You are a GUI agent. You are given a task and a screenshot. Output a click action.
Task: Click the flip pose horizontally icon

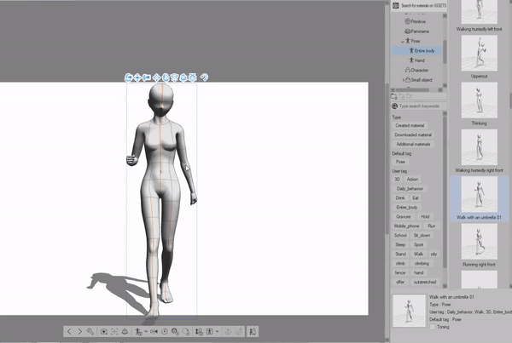[x=154, y=332]
